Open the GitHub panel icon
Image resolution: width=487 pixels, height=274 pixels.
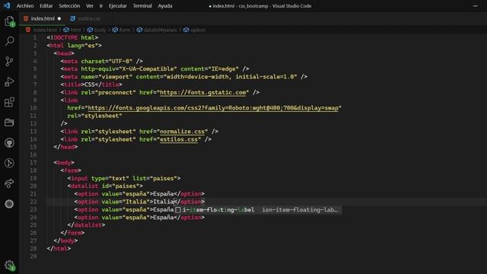9,143
